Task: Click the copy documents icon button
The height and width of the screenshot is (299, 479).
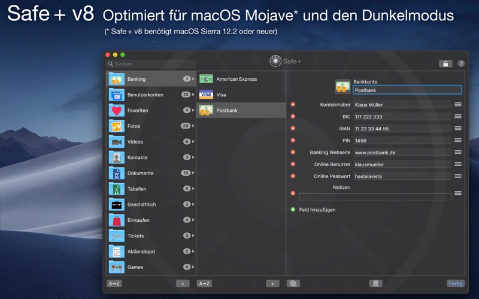Action: (293, 283)
